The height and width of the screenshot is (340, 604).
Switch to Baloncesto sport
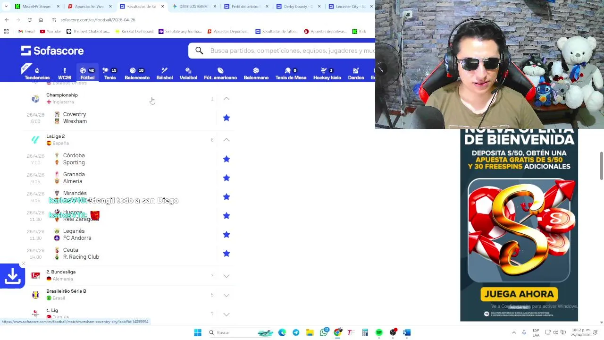[x=137, y=74]
